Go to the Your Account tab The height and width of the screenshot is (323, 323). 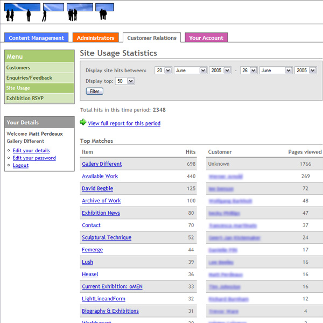pos(206,38)
